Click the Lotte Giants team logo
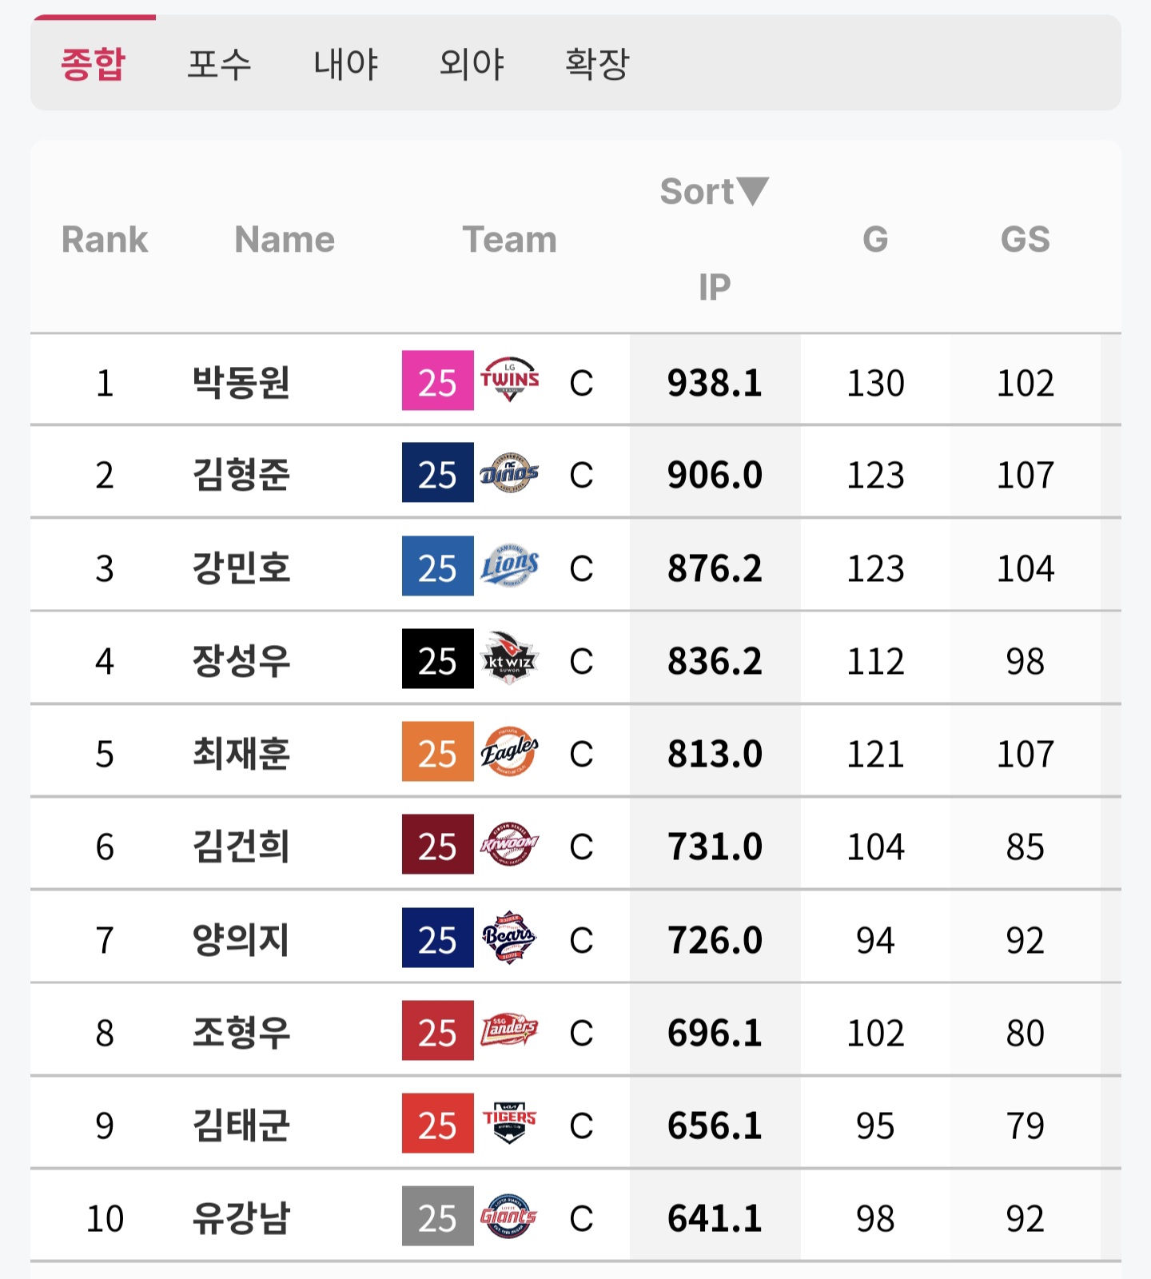Viewport: 1151px width, 1279px height. pos(509,1217)
